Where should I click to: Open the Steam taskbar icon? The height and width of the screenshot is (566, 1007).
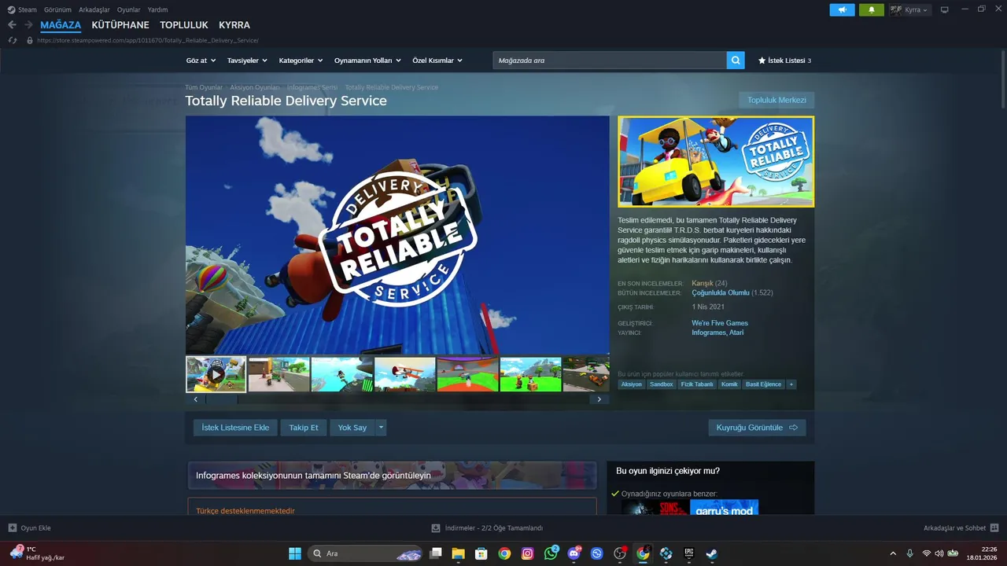coord(711,553)
